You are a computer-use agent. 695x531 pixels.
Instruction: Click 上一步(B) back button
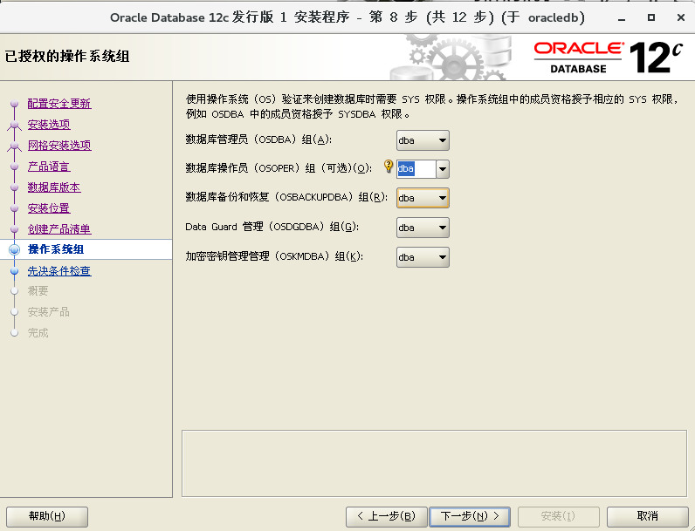point(387,516)
